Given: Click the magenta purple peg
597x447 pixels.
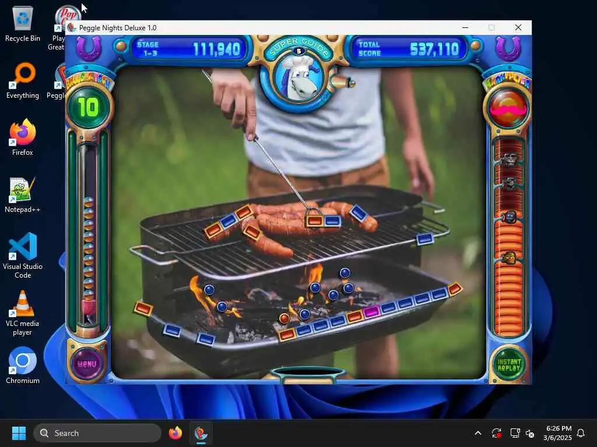Looking at the screenshot, I should point(371,312).
